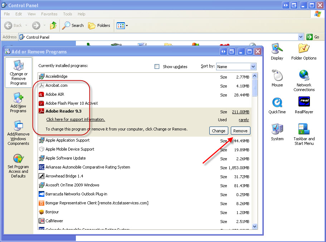
Task: Open the Display control panel icon
Action: click(277, 52)
